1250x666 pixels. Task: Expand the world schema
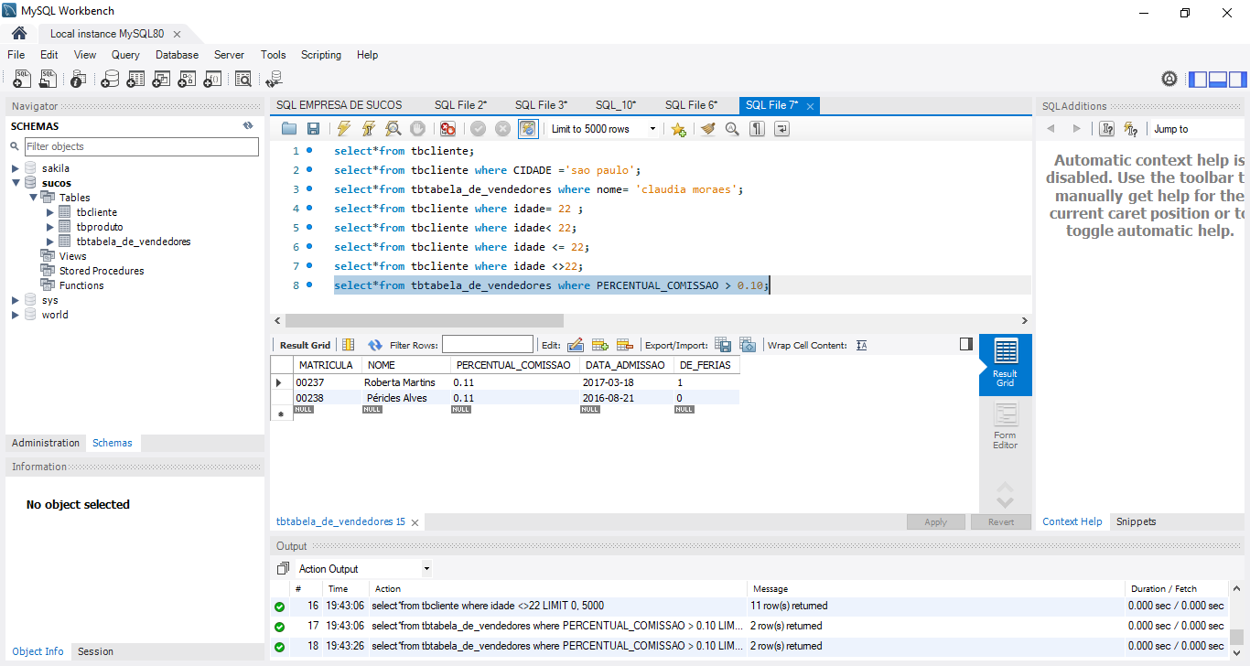[x=16, y=315]
